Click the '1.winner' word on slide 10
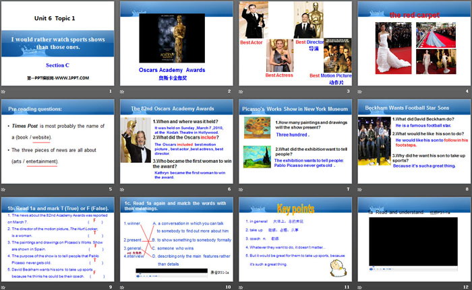Screen dimensions: 472x290 132,223
